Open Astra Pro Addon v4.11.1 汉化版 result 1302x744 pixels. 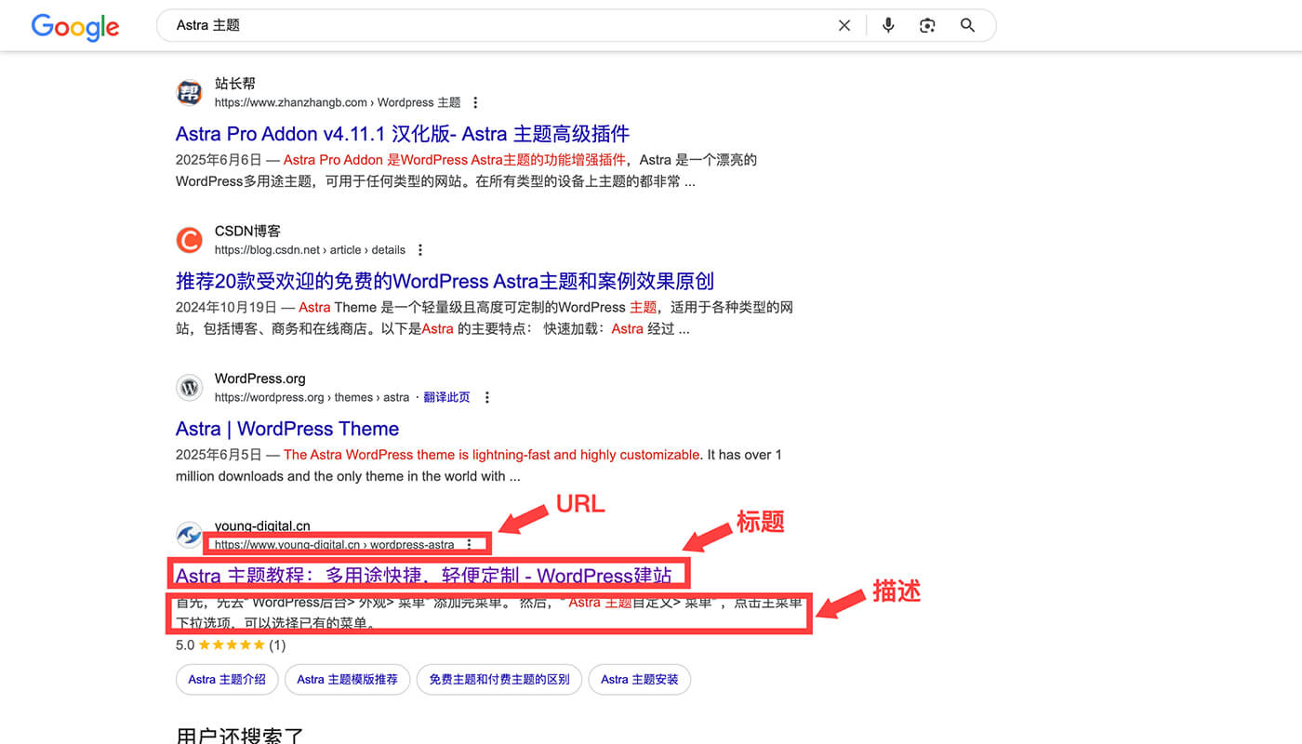(x=403, y=134)
